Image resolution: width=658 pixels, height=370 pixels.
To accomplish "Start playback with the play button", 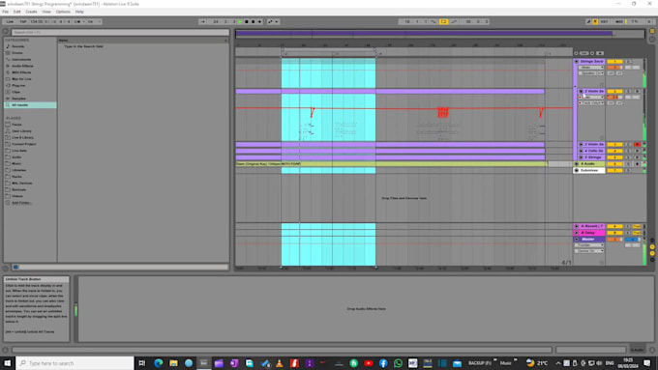I will pos(240,22).
